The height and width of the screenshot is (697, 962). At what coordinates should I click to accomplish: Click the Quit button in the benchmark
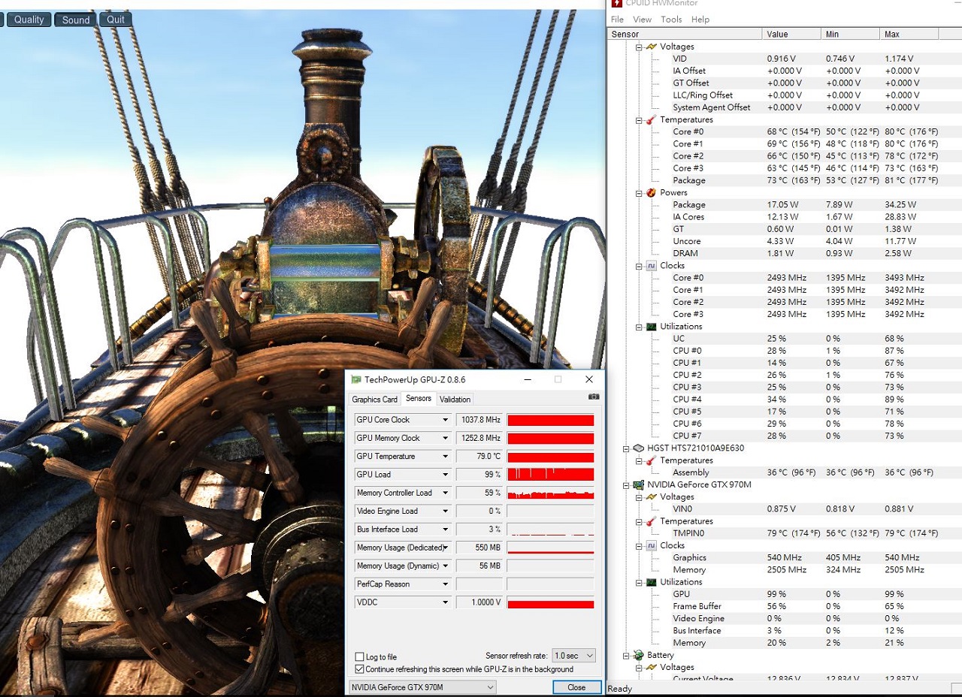[116, 20]
